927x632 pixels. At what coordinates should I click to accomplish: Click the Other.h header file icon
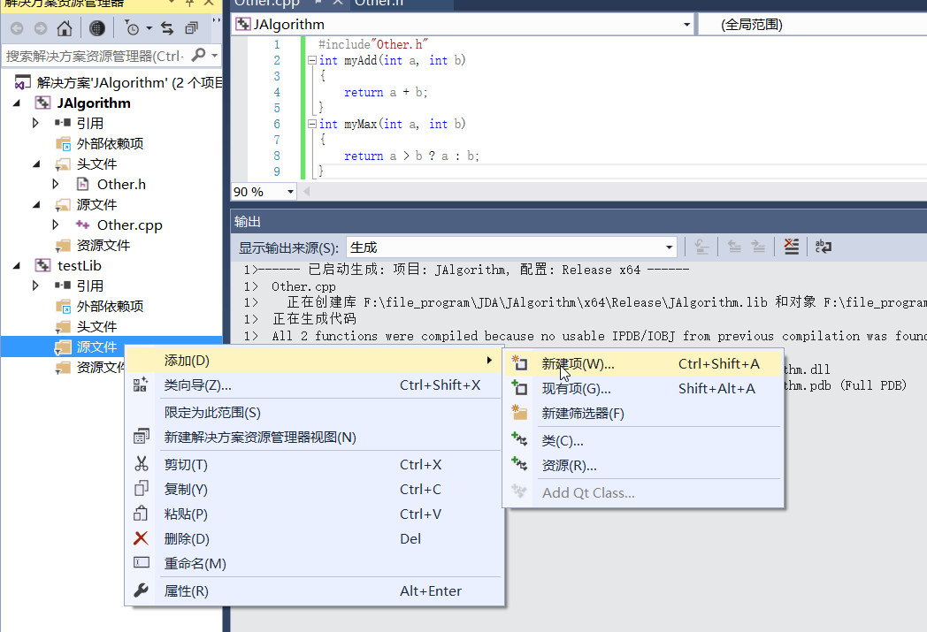83,184
